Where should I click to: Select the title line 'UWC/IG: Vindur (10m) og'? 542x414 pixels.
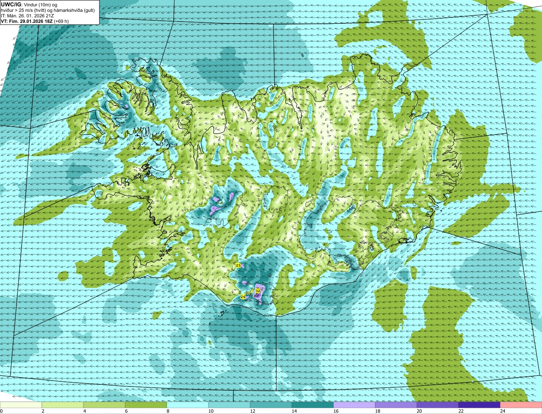[29, 4]
